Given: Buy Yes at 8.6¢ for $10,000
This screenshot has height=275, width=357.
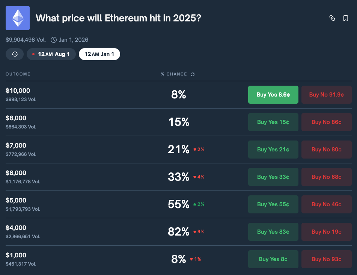Looking at the screenshot, I should (x=273, y=95).
